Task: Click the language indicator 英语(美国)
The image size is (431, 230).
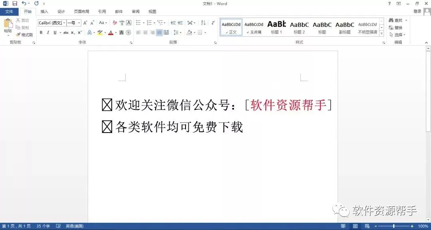Action: tap(75, 226)
